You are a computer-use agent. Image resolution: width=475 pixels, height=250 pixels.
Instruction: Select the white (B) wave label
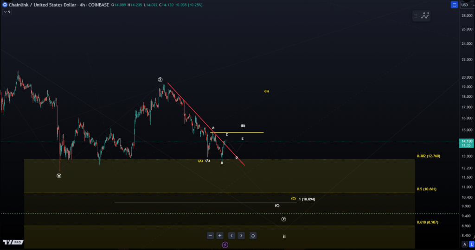point(243,125)
